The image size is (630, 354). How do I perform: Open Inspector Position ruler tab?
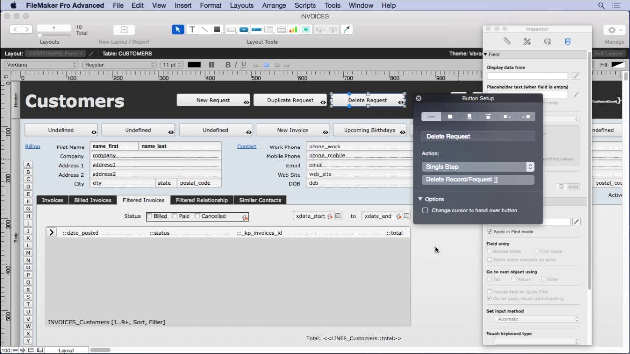click(507, 42)
